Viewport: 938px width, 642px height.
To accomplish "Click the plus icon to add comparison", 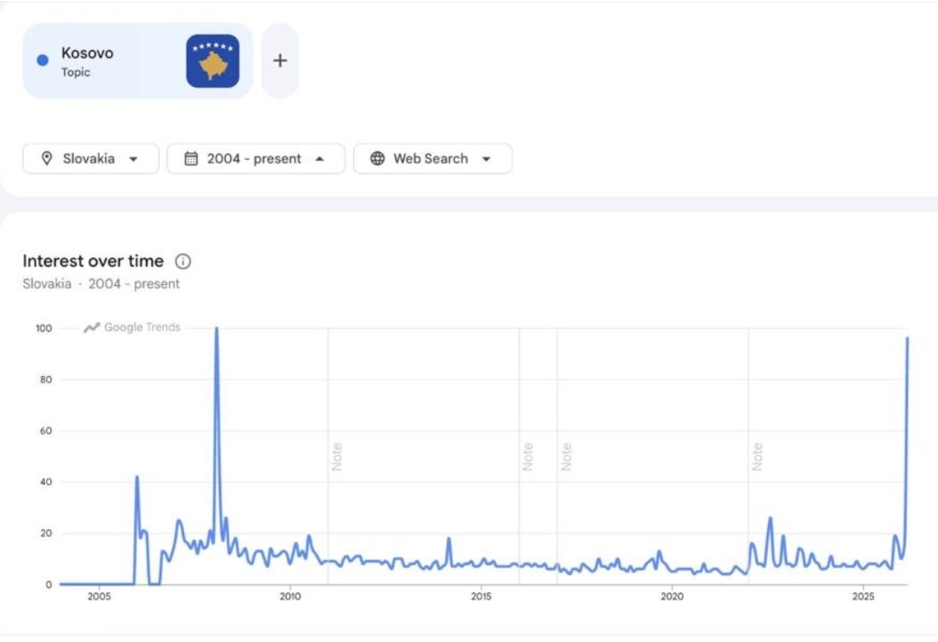I will click(x=280, y=61).
